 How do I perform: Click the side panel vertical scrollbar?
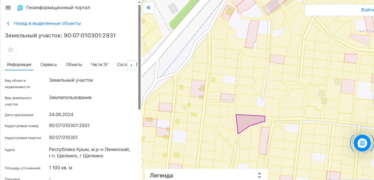139,57
